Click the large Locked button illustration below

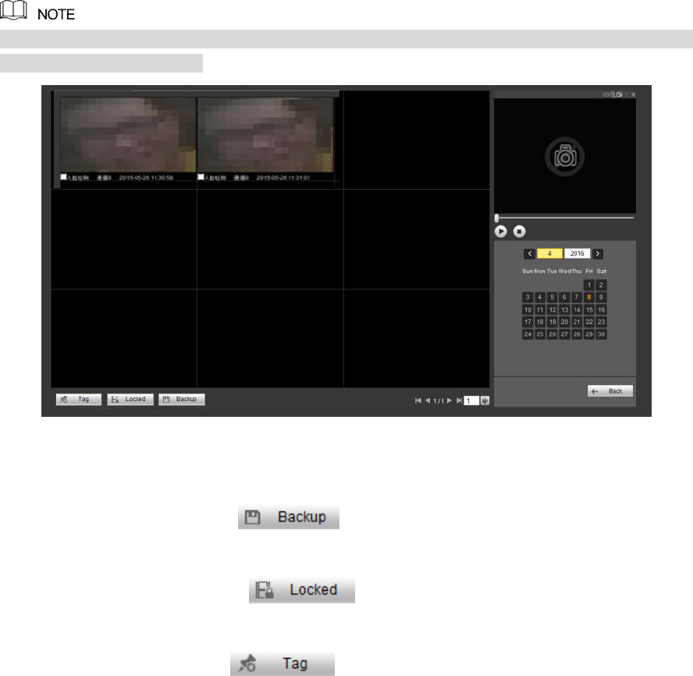302,590
